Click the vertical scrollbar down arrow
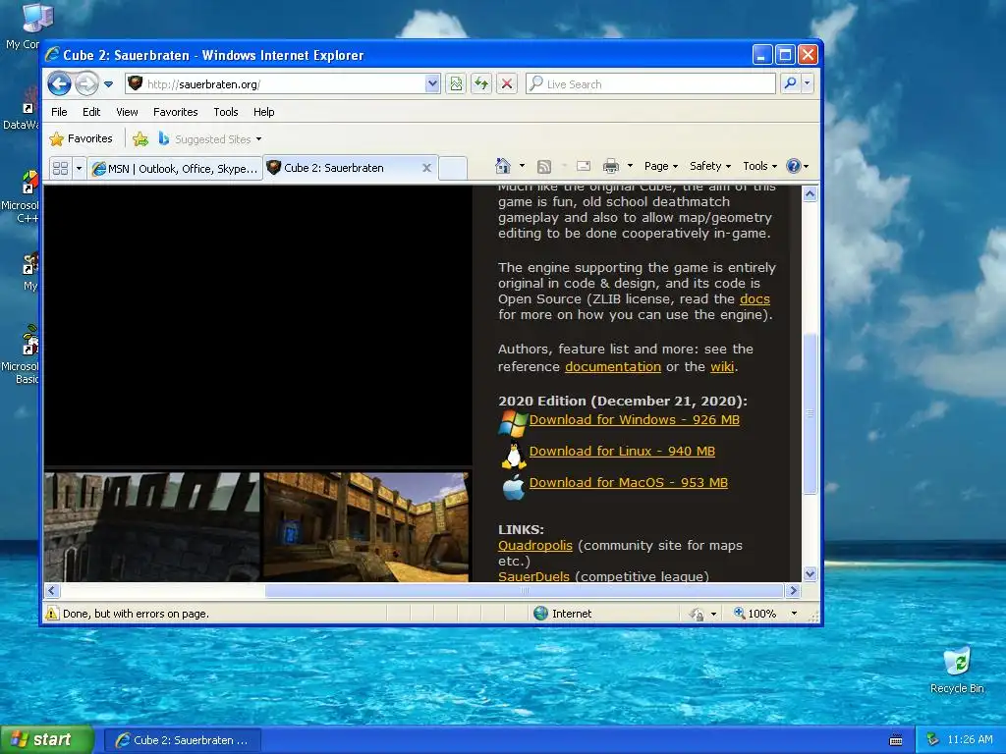The height and width of the screenshot is (754, 1006). (x=810, y=573)
